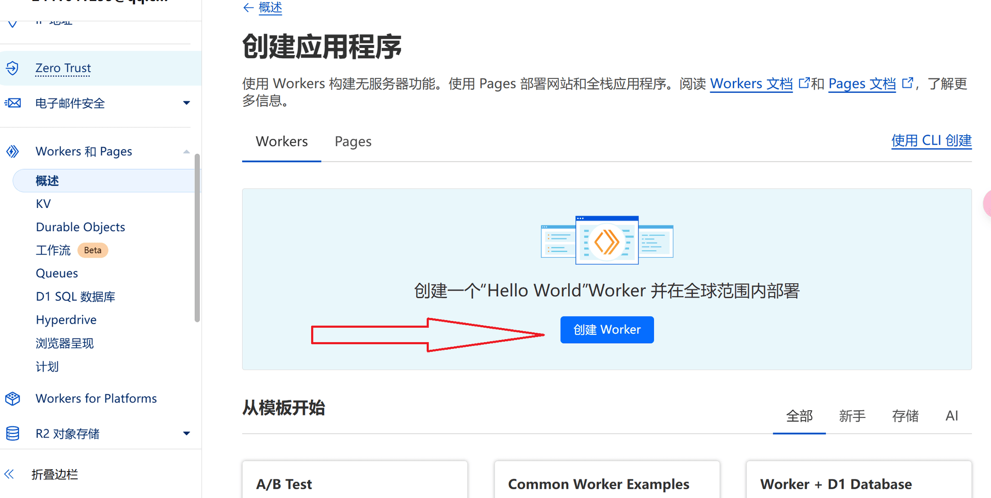This screenshot has height=498, width=991.
Task: Select the AI template filter tab
Action: click(952, 416)
